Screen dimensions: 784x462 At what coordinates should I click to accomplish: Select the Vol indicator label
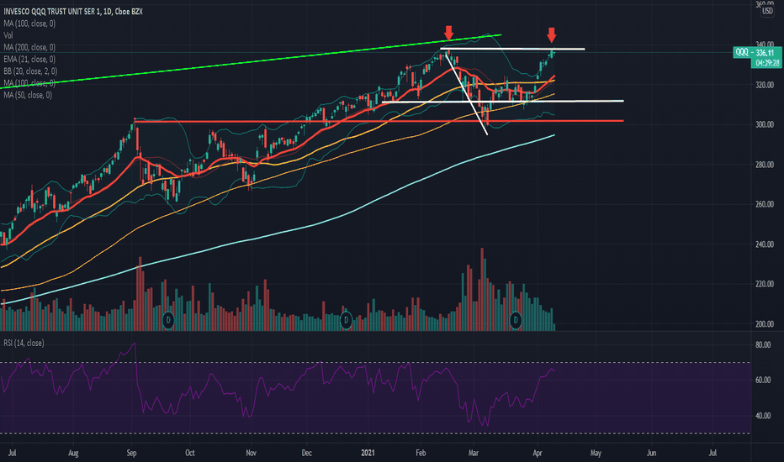(x=8, y=35)
